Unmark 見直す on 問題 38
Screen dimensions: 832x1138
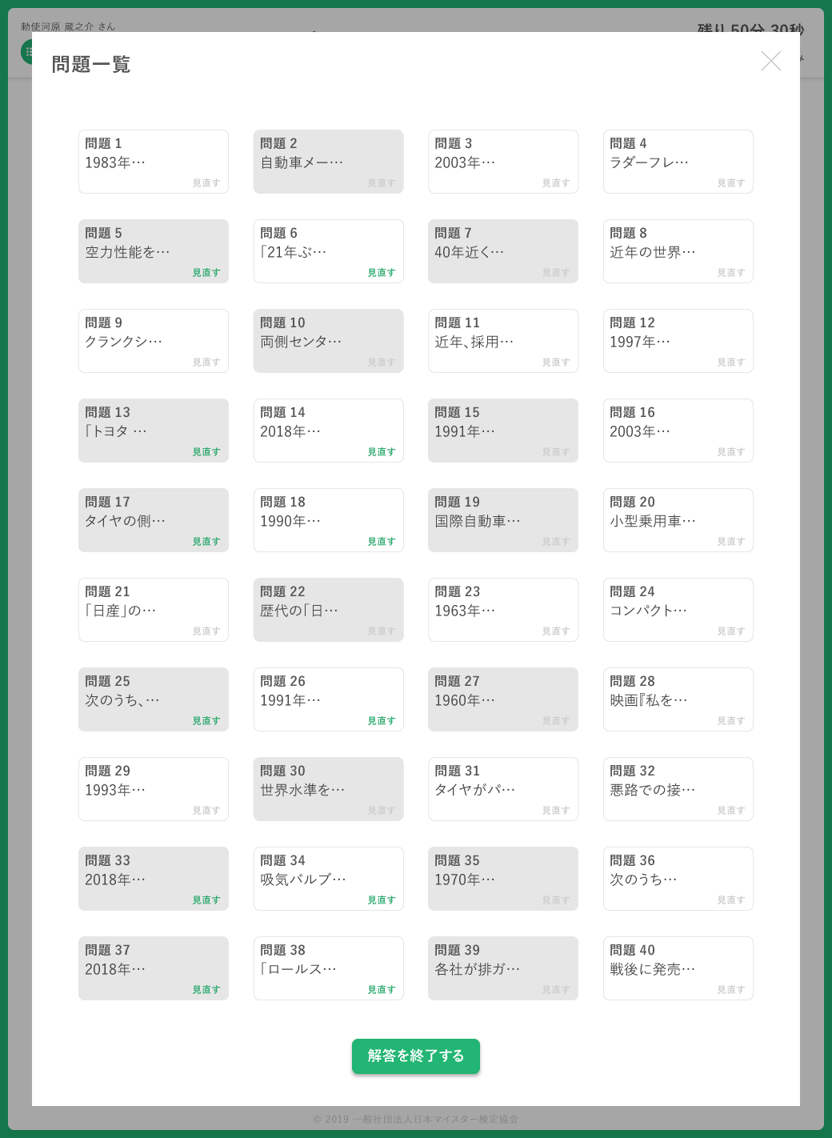(x=382, y=990)
